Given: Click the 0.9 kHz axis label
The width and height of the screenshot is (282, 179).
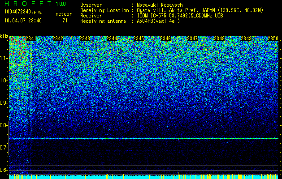Looking at the screenshot, I should coord(4,103).
